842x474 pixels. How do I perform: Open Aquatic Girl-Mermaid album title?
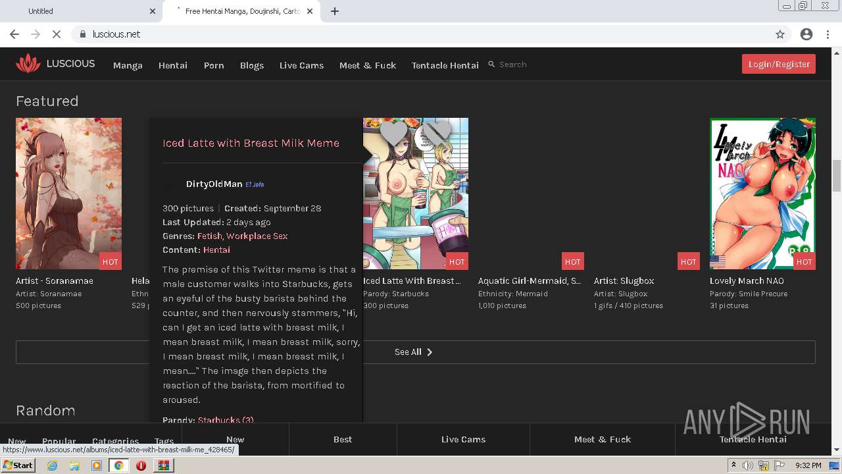click(530, 281)
